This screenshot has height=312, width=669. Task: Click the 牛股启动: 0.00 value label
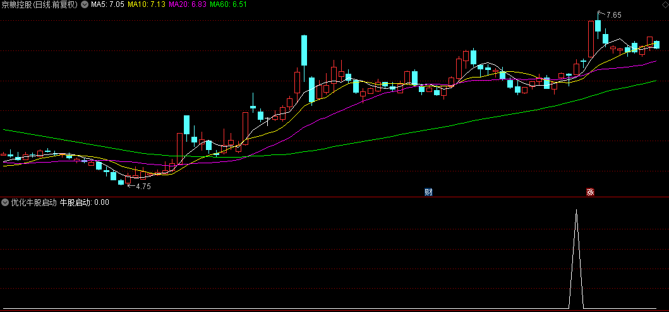coord(85,202)
